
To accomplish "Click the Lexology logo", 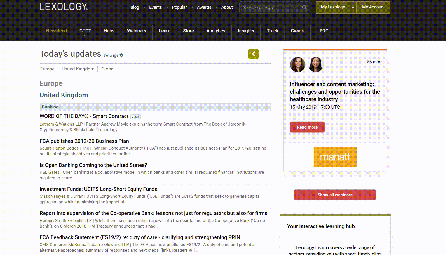I will (x=64, y=7).
